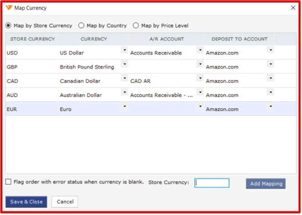Click the Deposit To Account column header
Screen dimensions: 302x215
(239, 39)
